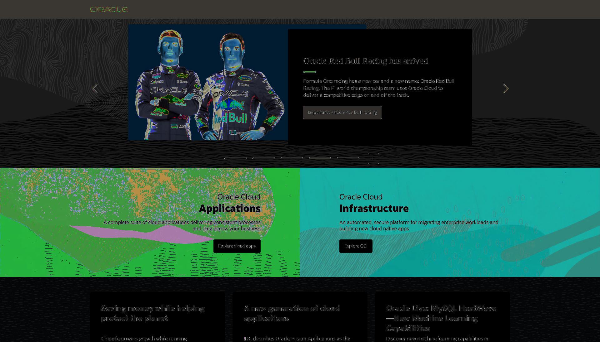Open 'Oracle Red Bull Racing has arrived' heading

point(365,61)
